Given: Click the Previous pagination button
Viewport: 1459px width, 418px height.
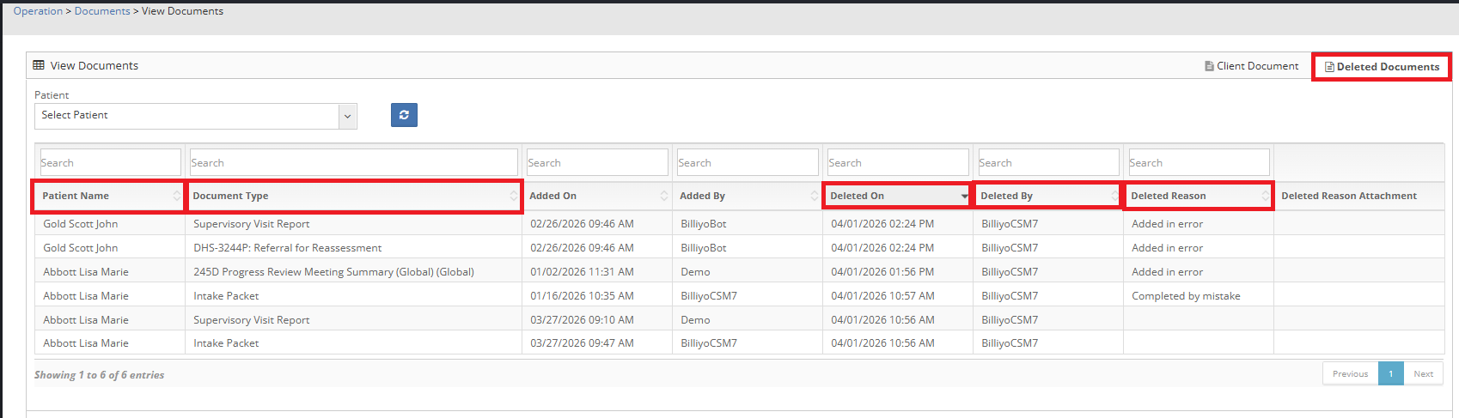Looking at the screenshot, I should pos(1350,373).
